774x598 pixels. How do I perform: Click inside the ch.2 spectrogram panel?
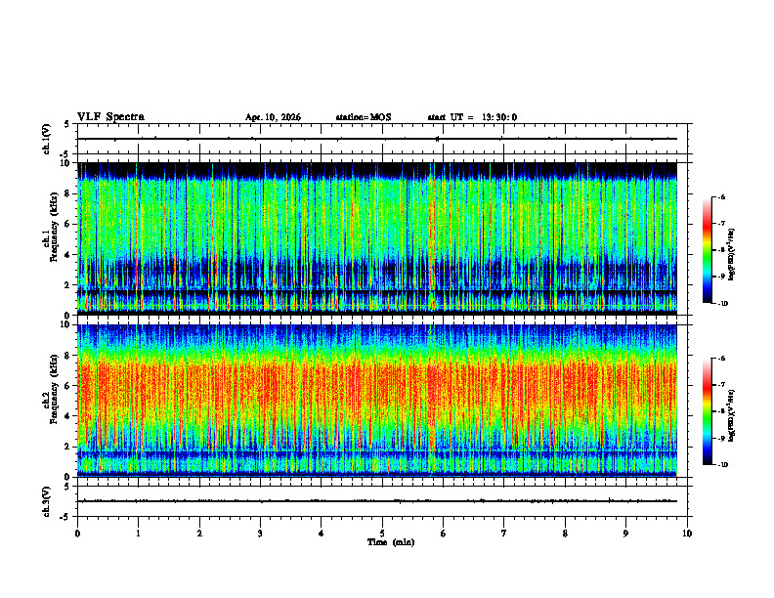[x=377, y=401]
